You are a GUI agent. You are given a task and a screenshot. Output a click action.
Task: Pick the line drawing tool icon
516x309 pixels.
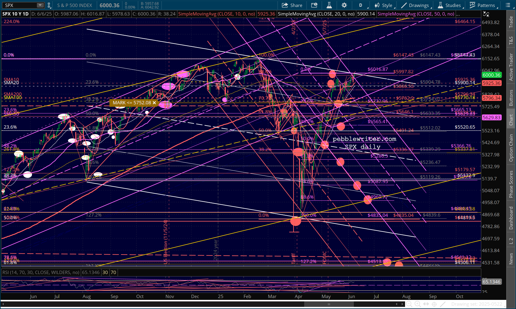point(443,304)
